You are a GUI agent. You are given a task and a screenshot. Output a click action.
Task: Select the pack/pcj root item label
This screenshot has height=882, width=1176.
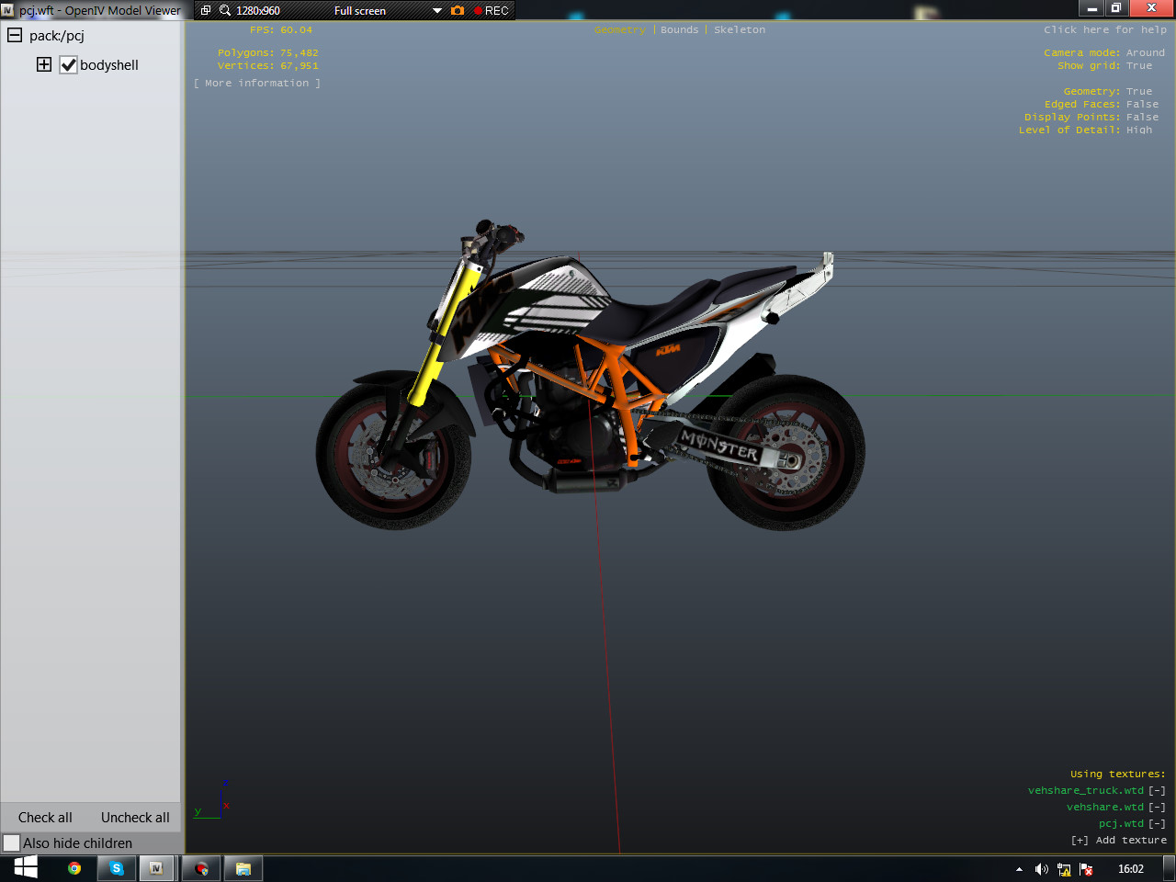point(57,36)
